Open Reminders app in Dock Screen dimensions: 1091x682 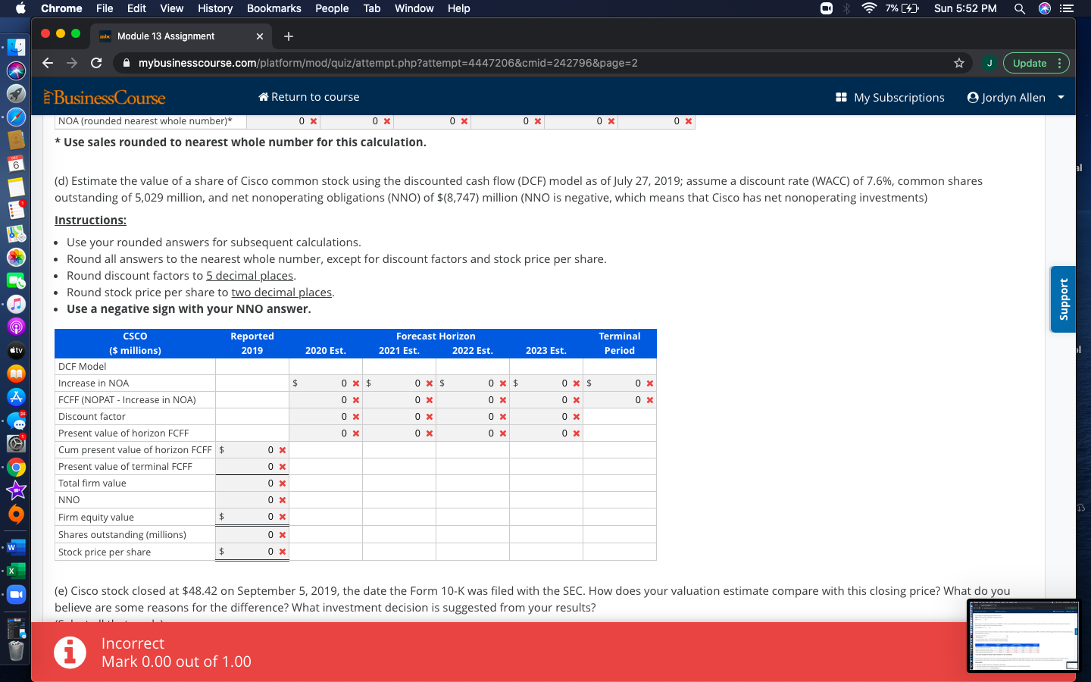[16, 210]
